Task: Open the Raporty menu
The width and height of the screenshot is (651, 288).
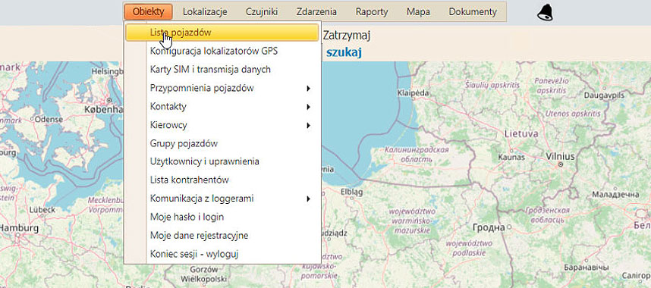Action: (372, 11)
